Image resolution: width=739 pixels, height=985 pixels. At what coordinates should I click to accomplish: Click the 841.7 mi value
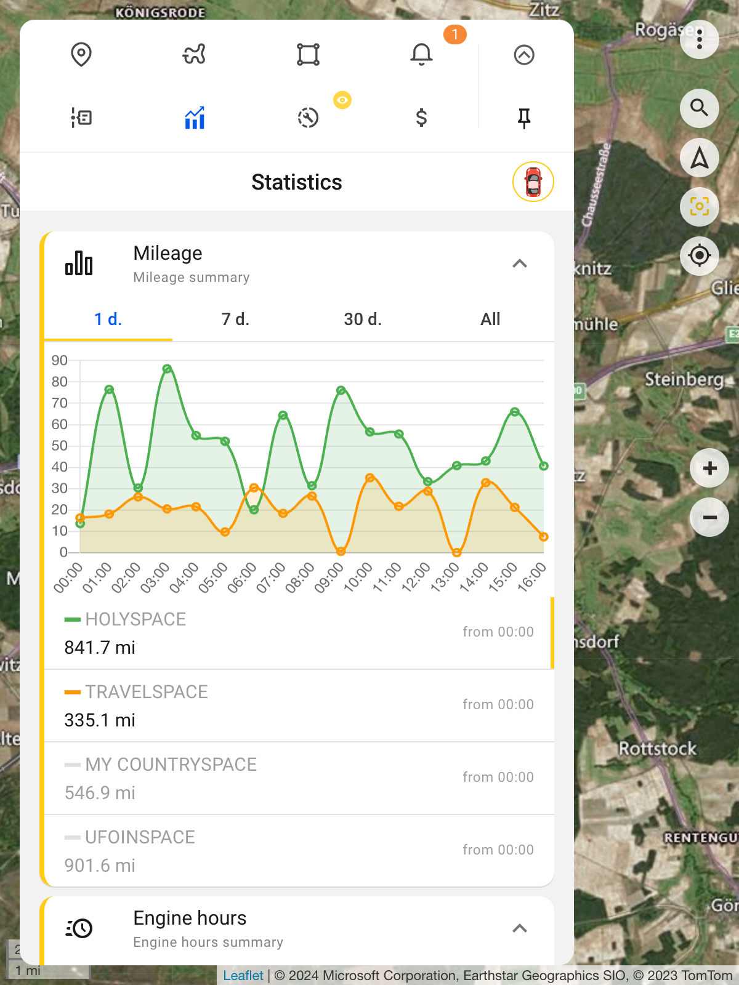click(100, 648)
